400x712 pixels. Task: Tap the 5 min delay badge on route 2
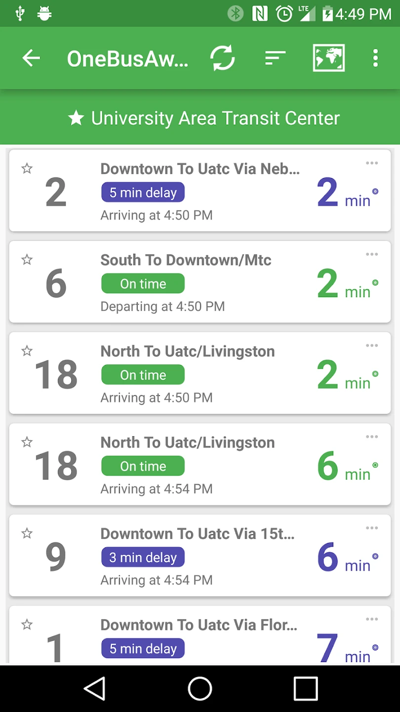(143, 192)
